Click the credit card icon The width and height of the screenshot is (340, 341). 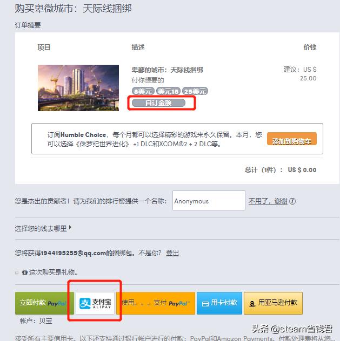click(x=205, y=304)
